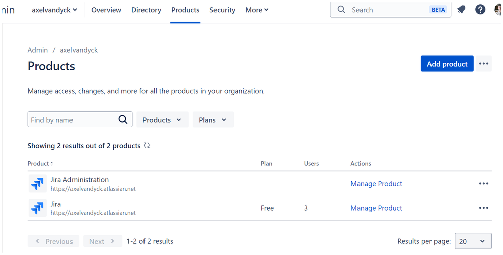Click the Admin breadcrumb link
503x255 pixels.
(38, 50)
